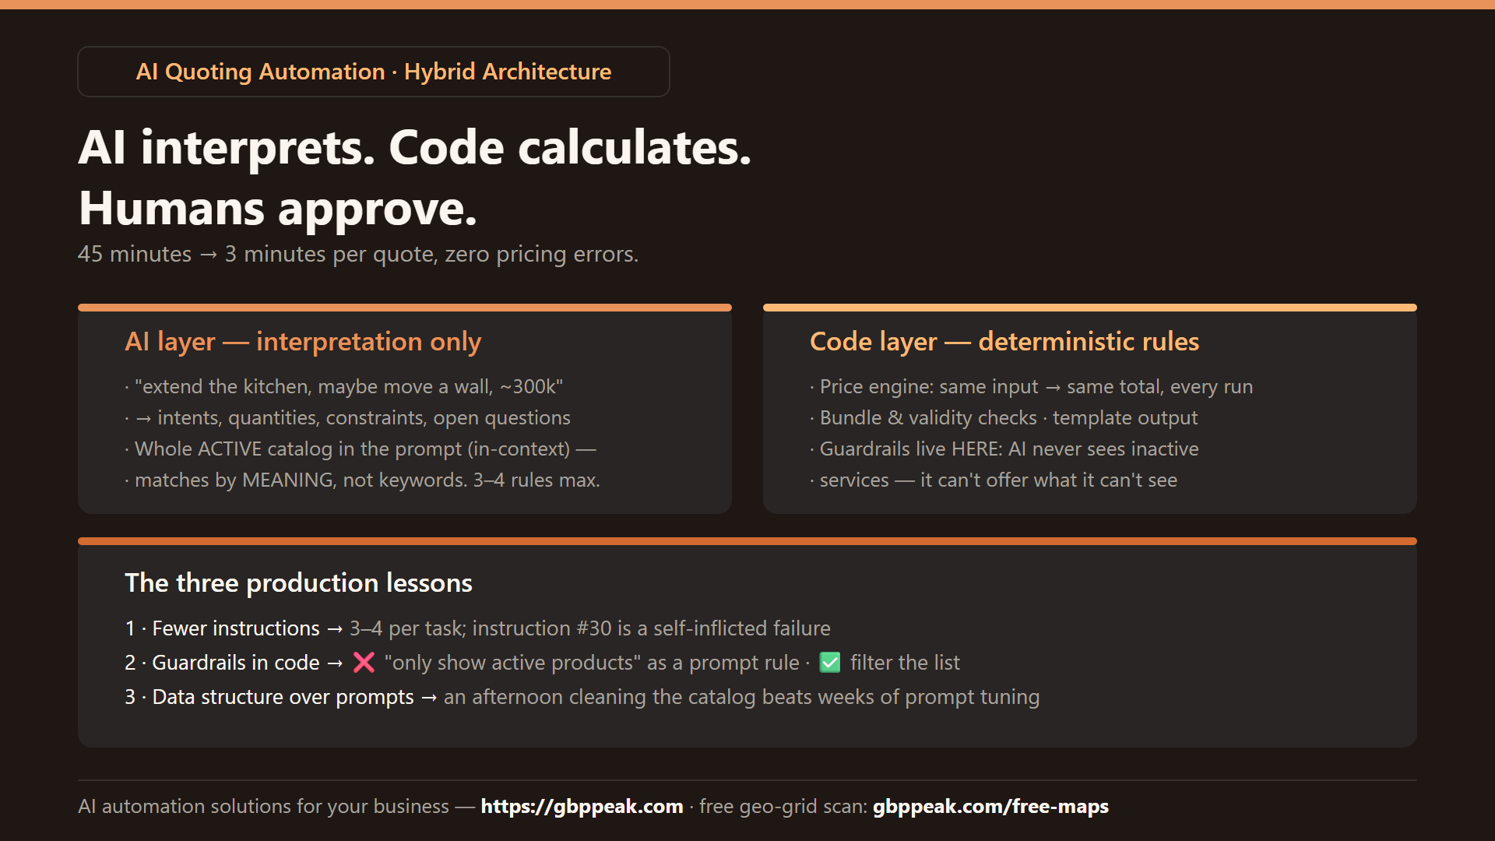Screen dimensions: 1495x841
Task: Click 'Guardrails live HERE: AI never sees inactive'
Action: click(x=1004, y=449)
